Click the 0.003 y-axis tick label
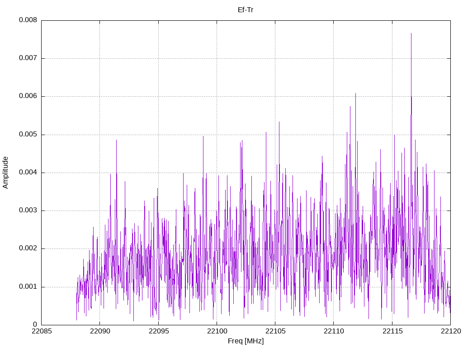This screenshot has height=347, width=463. click(28, 211)
